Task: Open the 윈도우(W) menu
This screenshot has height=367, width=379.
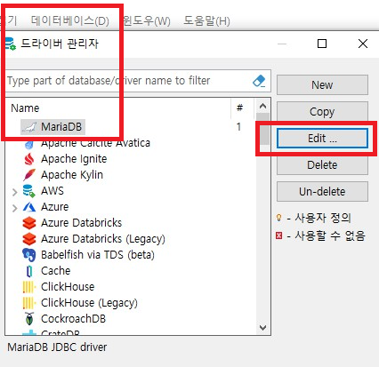Action: click(147, 20)
